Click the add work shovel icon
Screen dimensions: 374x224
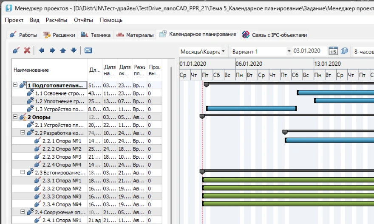coord(17,50)
